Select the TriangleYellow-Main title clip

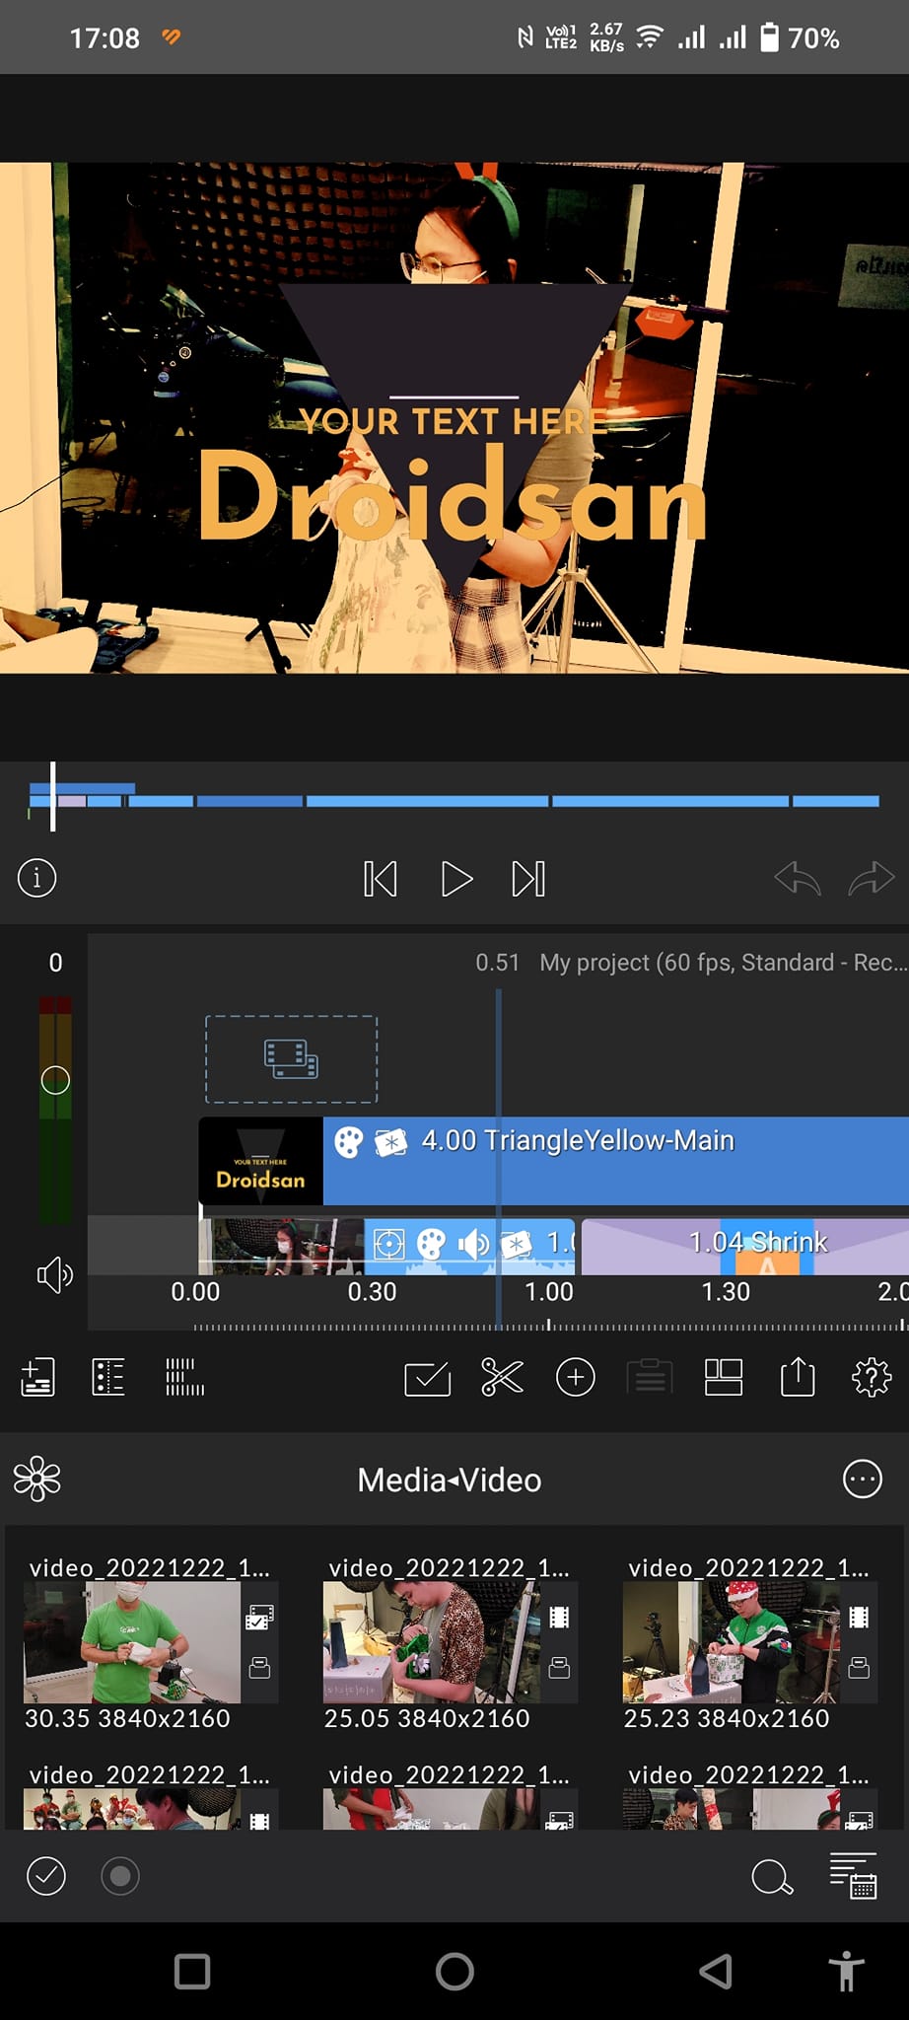pyautogui.click(x=611, y=1160)
